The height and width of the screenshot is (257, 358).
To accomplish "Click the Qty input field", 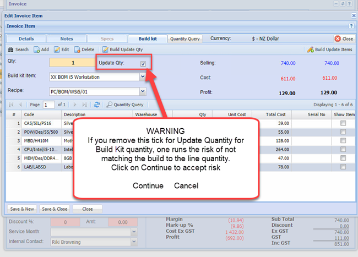I will click(x=73, y=63).
